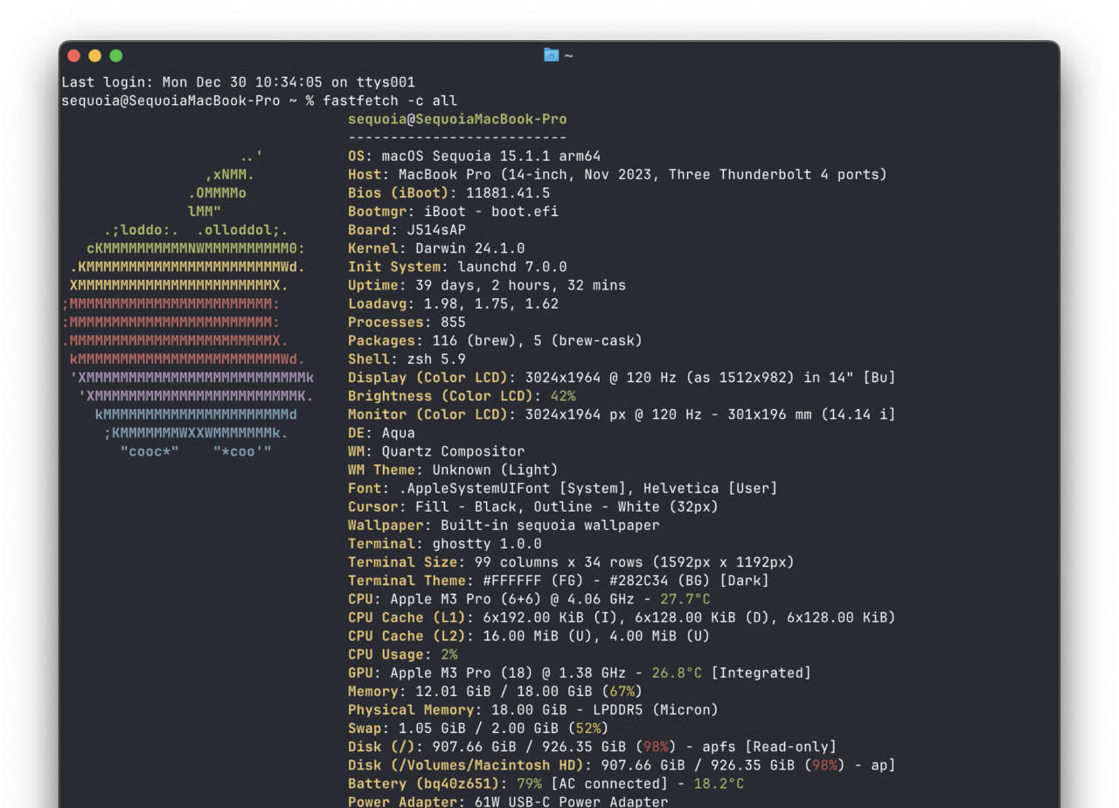Click the 'OS: macOS Sequoia 15.1.1 arm64' line
The image size is (1119, 808).
click(475, 157)
